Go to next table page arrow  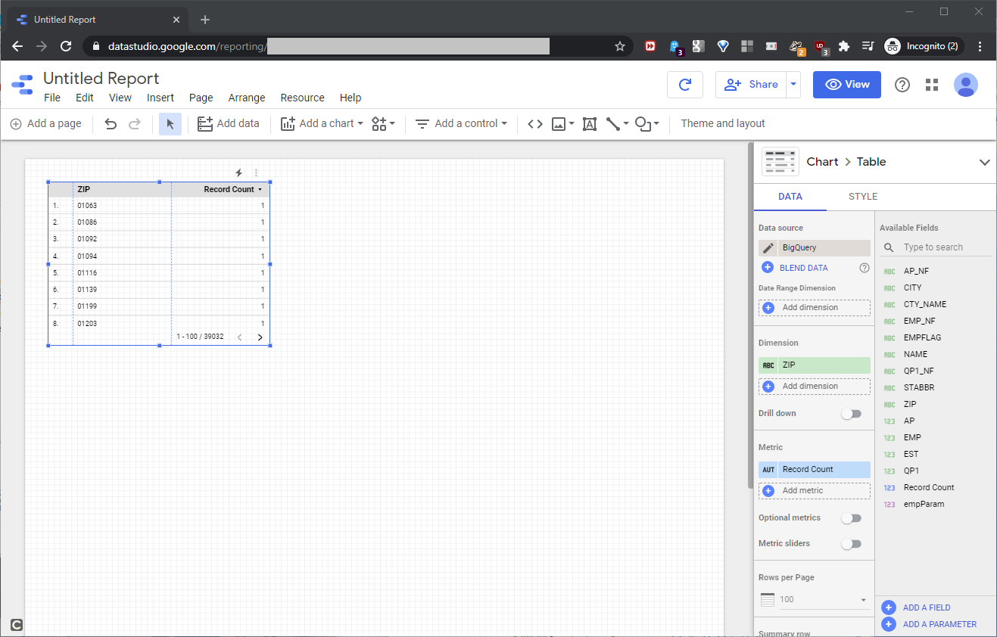coord(260,337)
